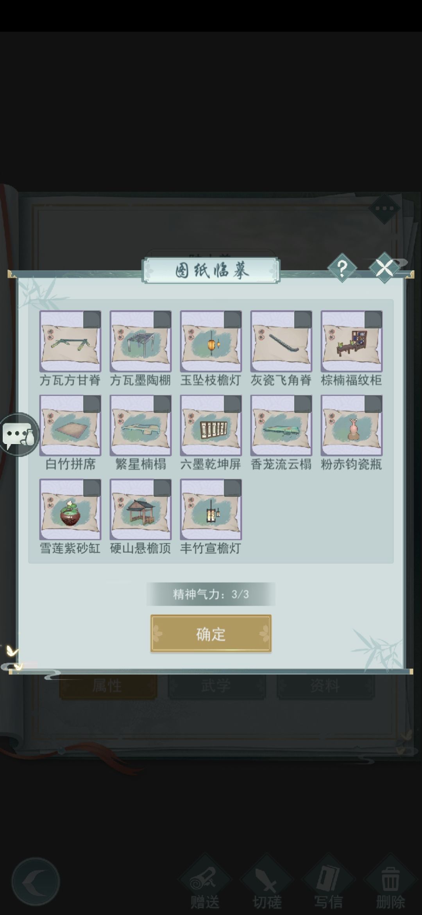422x915 pixels.
Task: Tick the checkbox on 雪莲紫砂缸 blueprint
Action: (92, 488)
